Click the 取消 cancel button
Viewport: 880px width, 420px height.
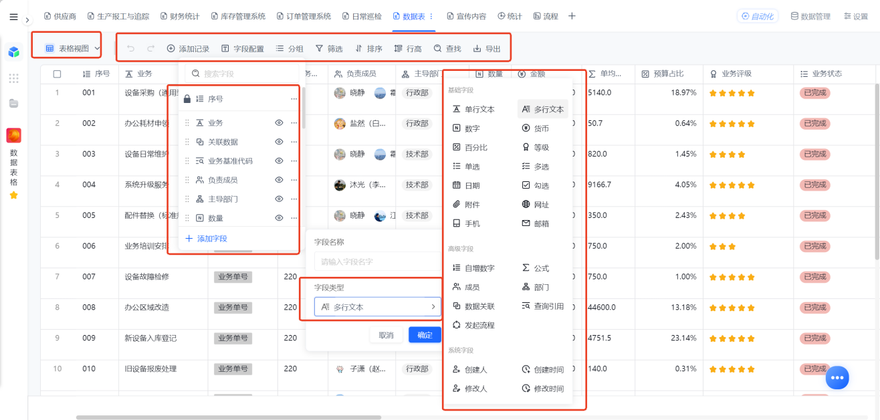(x=386, y=335)
